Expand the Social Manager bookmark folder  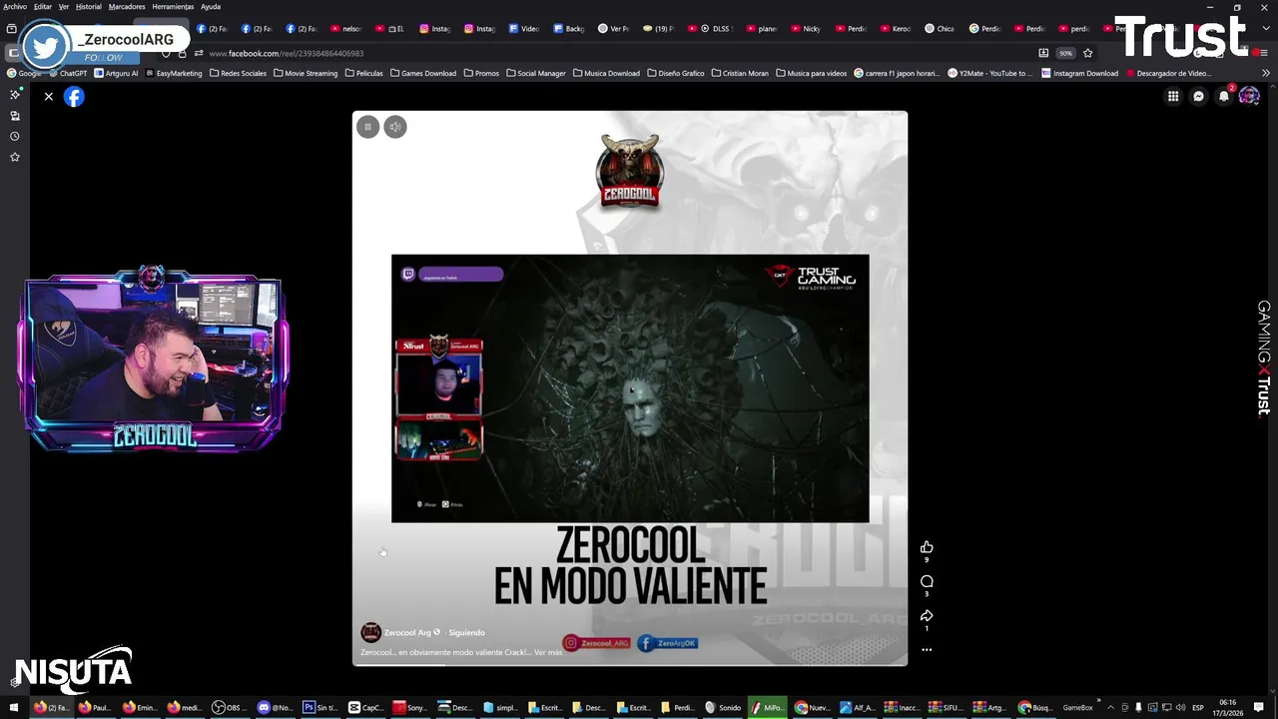536,73
